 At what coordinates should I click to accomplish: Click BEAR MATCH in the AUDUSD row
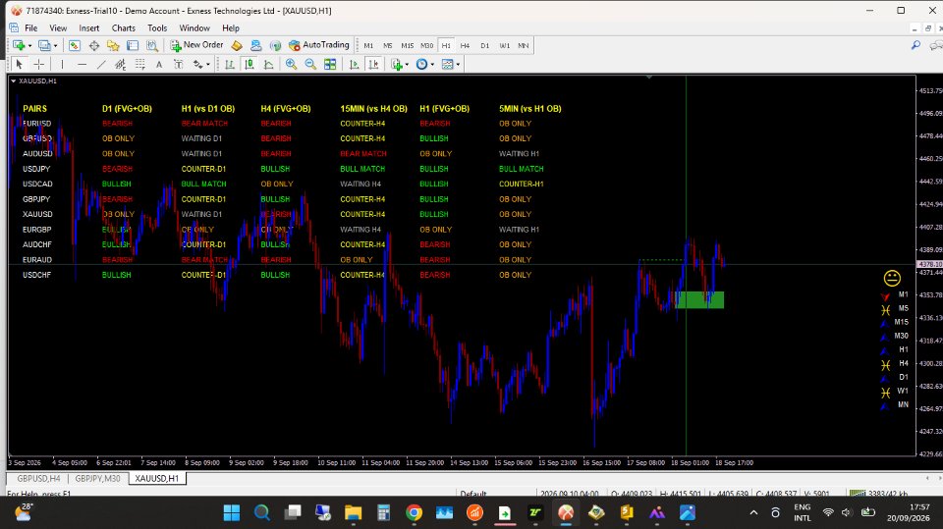click(x=363, y=154)
